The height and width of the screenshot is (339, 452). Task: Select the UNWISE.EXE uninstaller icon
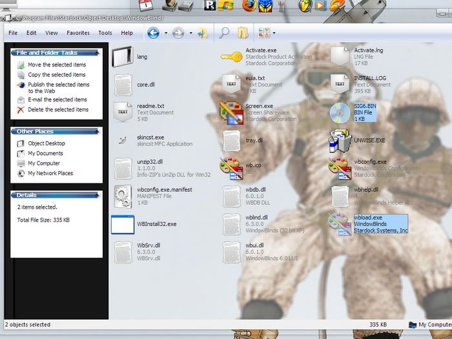point(340,141)
